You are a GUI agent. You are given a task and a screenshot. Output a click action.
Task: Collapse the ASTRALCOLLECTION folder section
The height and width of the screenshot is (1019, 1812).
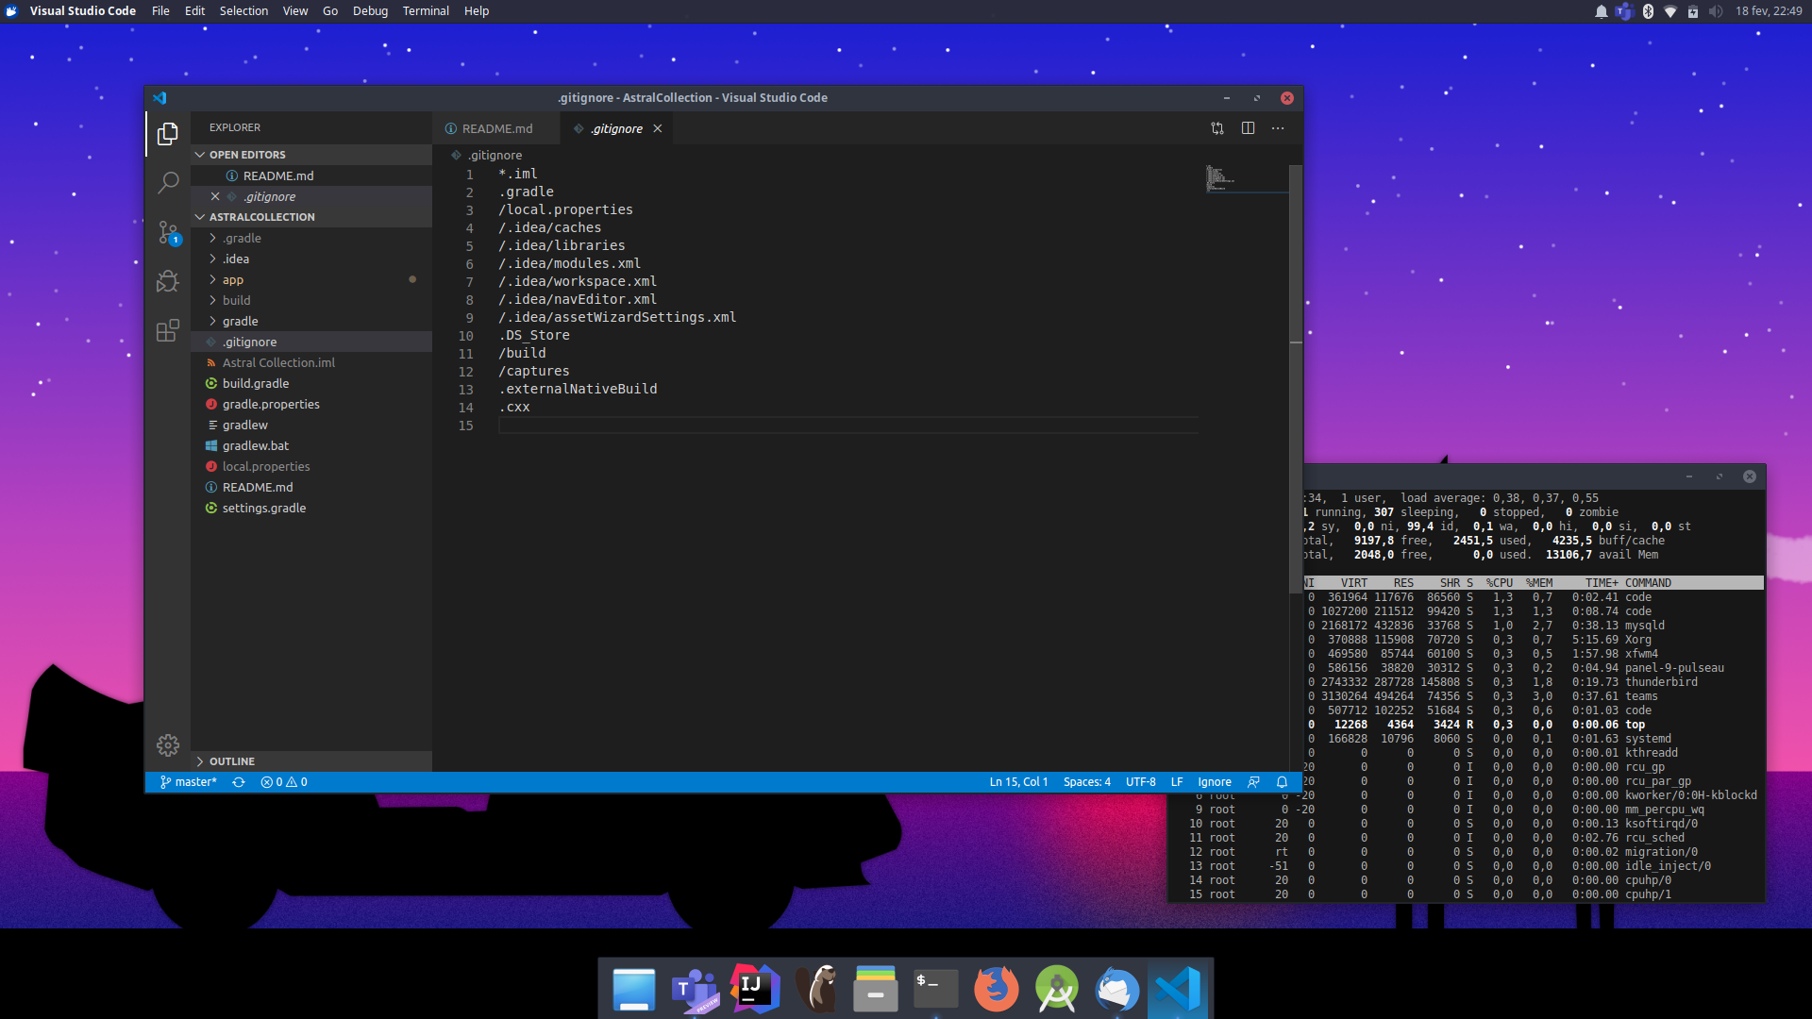311,217
